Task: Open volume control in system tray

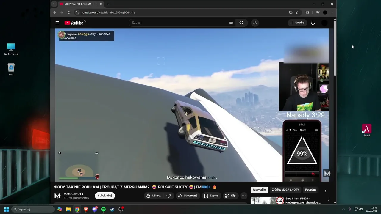Action: (361, 209)
